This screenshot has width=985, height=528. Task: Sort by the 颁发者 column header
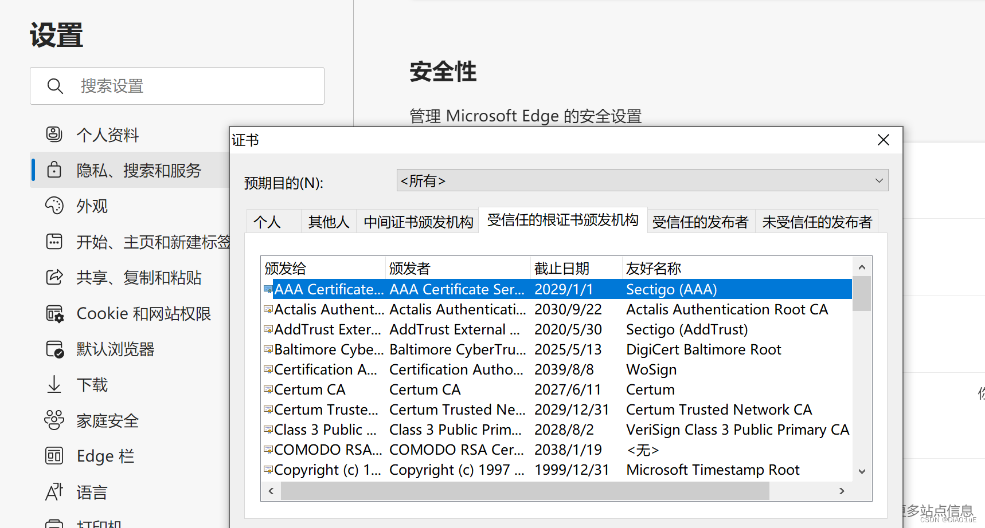[x=458, y=268]
